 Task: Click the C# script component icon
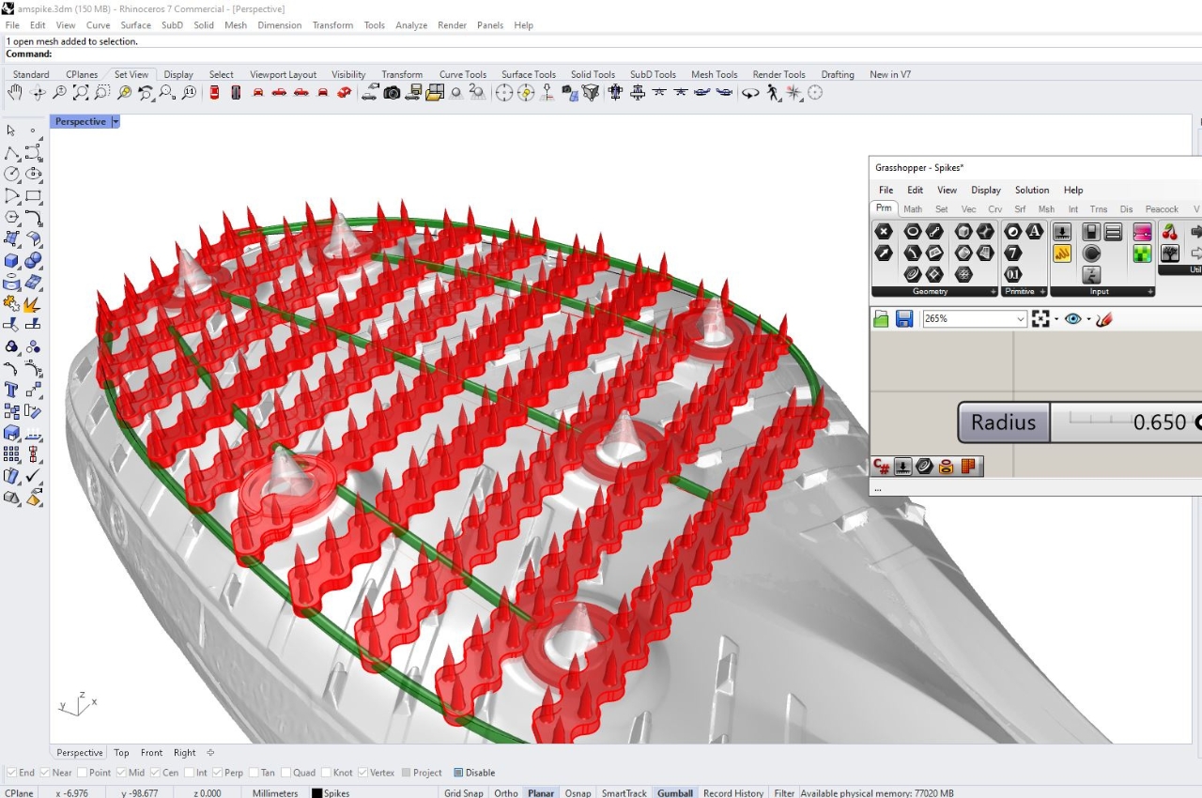pyautogui.click(x=882, y=467)
